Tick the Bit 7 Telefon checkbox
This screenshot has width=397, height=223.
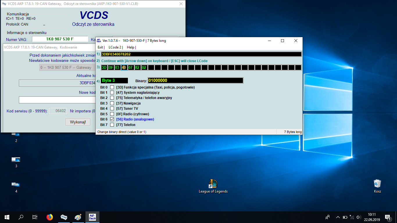112,125
